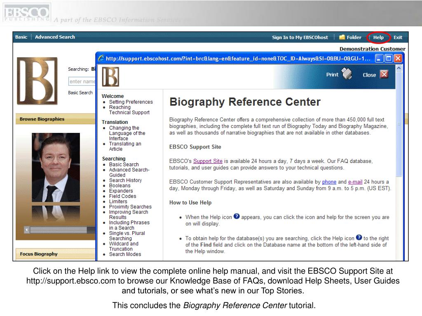
Task: Open Changing the Language of the Interface
Action: pyautogui.click(x=127, y=133)
